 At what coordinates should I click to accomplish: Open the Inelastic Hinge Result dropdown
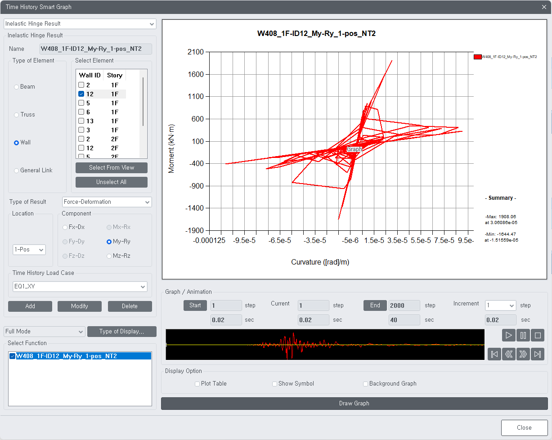pyautogui.click(x=80, y=24)
